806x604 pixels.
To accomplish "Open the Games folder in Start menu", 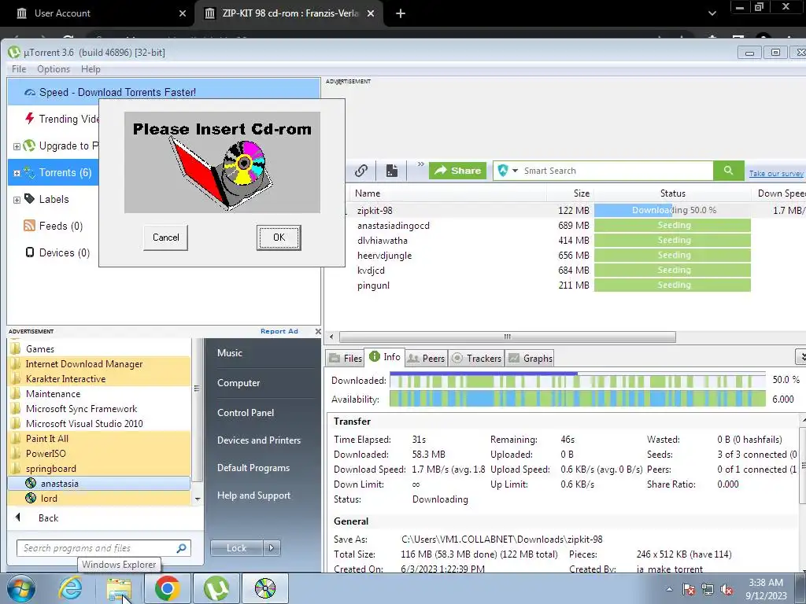I will [x=99, y=348].
